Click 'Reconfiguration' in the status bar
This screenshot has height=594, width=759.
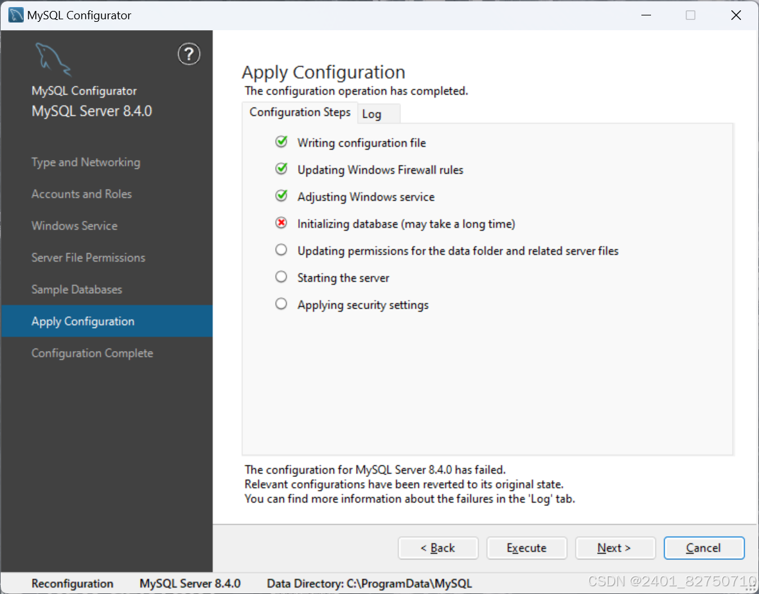[x=72, y=583]
